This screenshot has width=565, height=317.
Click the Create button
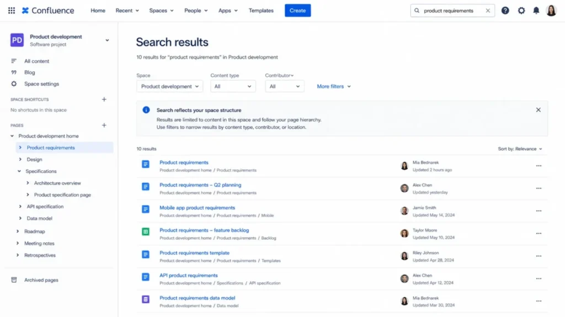[x=297, y=10]
